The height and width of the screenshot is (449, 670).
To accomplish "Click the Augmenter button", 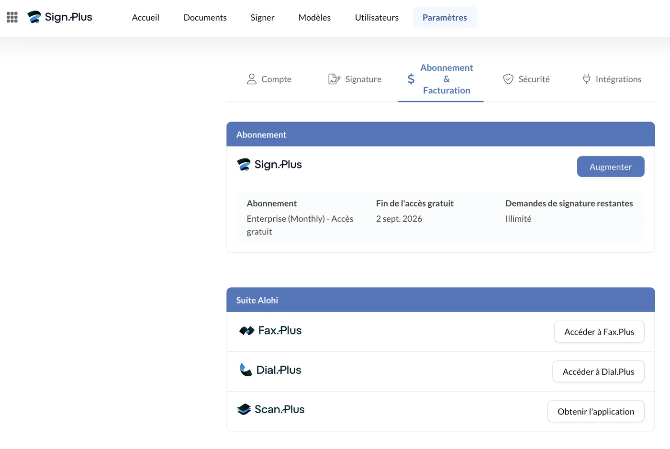I will (611, 167).
